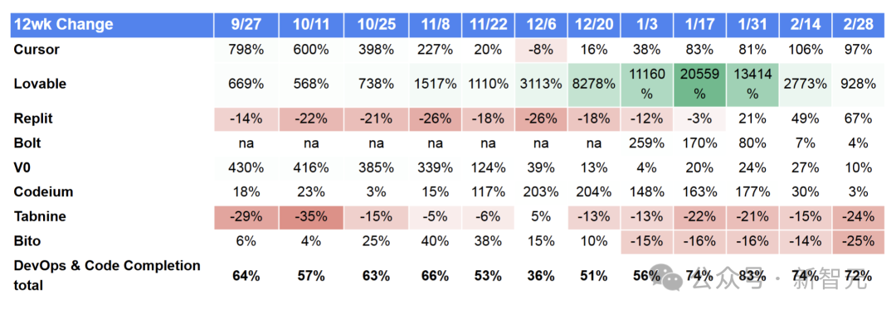Select the 8278% Lovable cell
This screenshot has height=314, width=896.
point(594,85)
